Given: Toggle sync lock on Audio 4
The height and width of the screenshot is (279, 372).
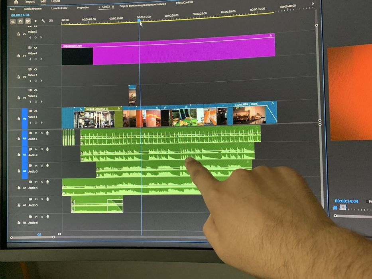Looking at the screenshot, I should coord(30,182).
